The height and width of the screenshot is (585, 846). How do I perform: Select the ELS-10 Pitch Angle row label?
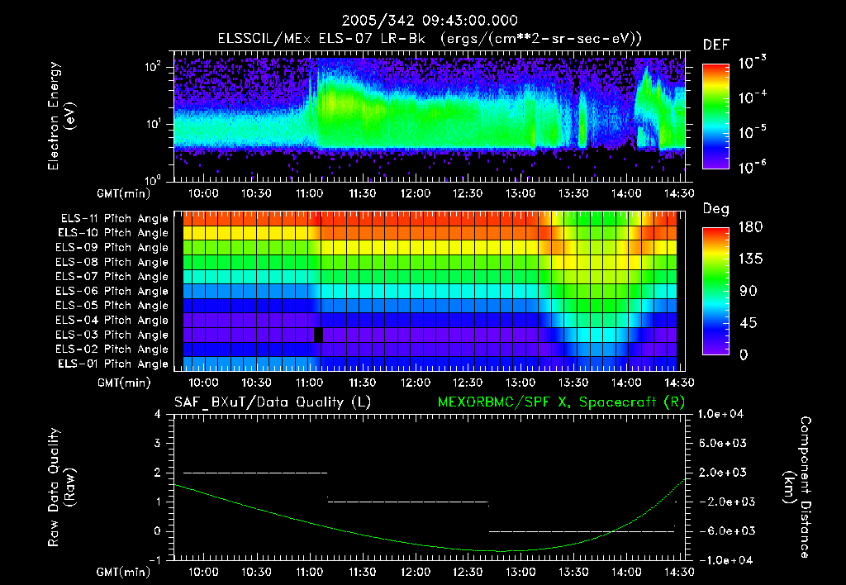(113, 233)
